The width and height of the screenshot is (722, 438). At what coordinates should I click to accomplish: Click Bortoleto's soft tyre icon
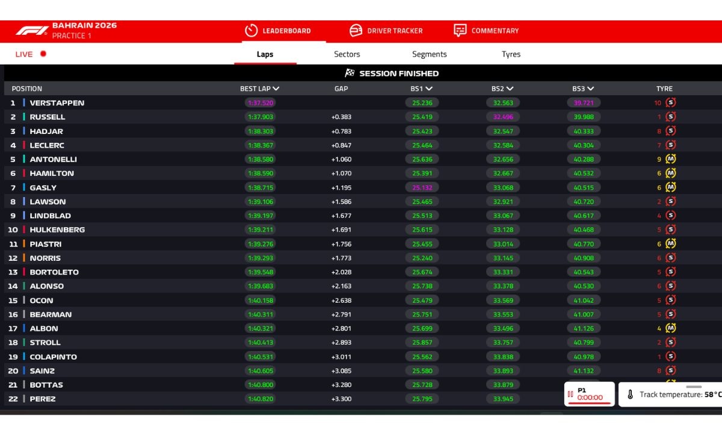671,272
